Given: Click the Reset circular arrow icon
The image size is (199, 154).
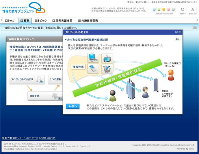Looking at the screenshot, I should [182, 9].
